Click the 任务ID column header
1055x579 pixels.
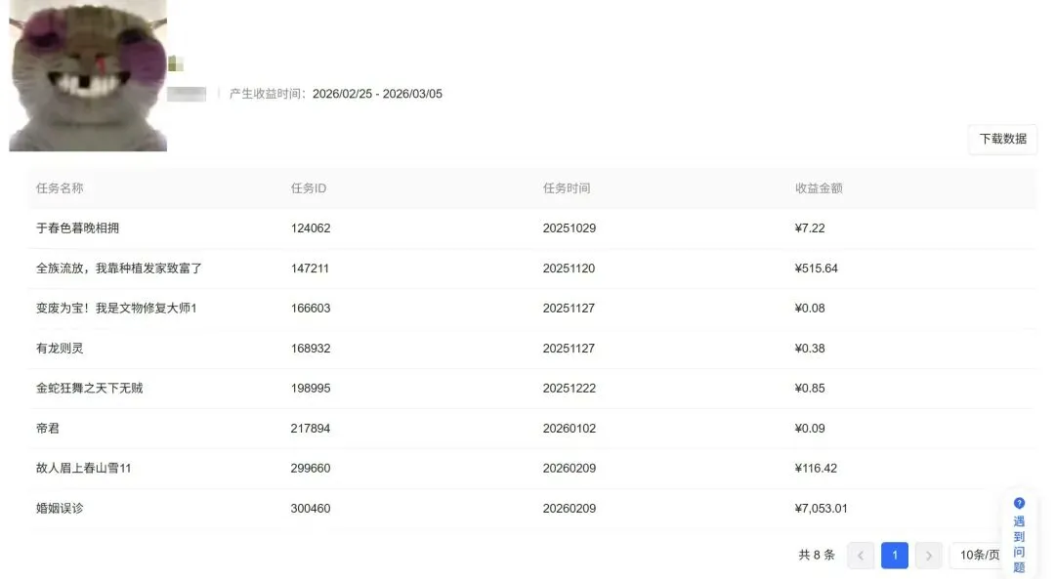tap(309, 188)
